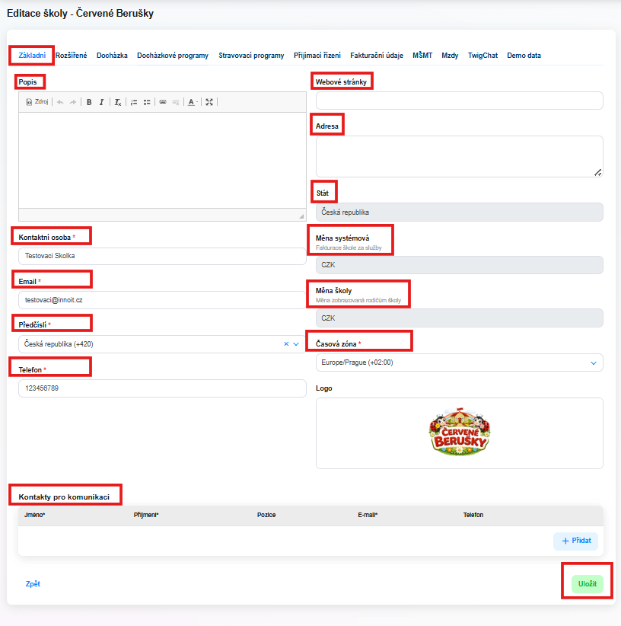This screenshot has height=626, width=621.
Task: Click the unlink icon in editor toolbar
Action: 176,102
